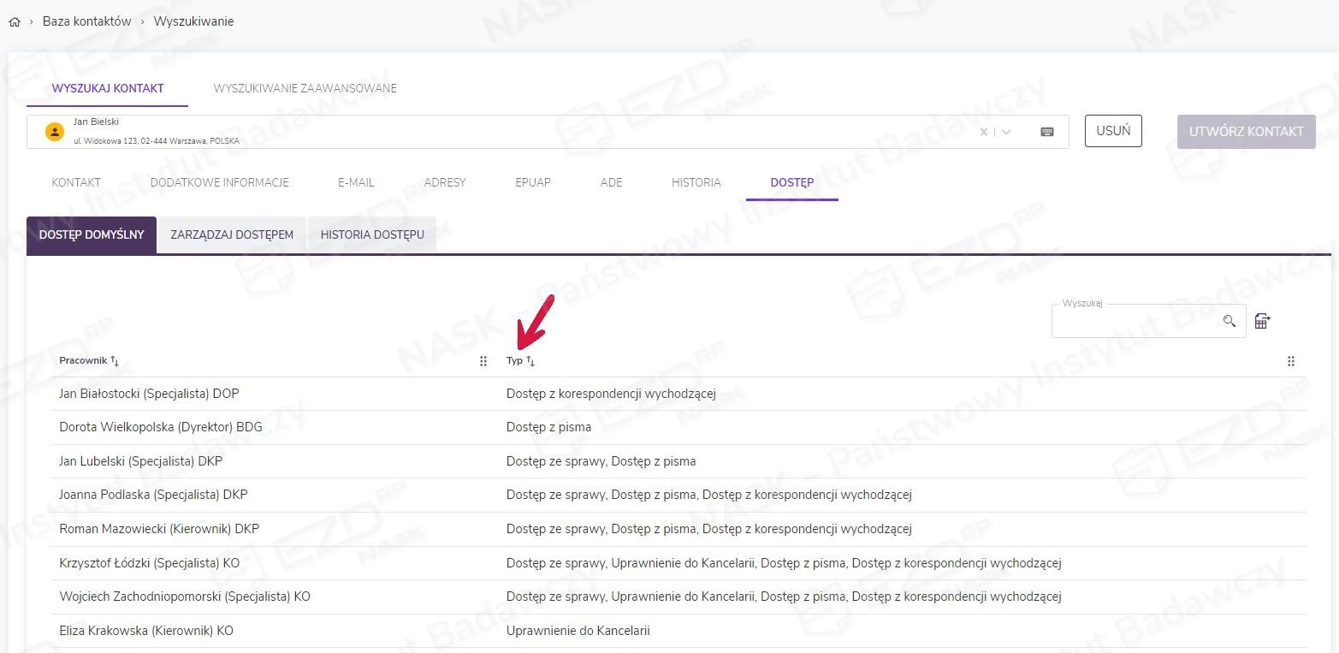Navigate to Baza kontaktów in the breadcrumb
Image resolution: width=1339 pixels, height=653 pixels.
[x=86, y=21]
